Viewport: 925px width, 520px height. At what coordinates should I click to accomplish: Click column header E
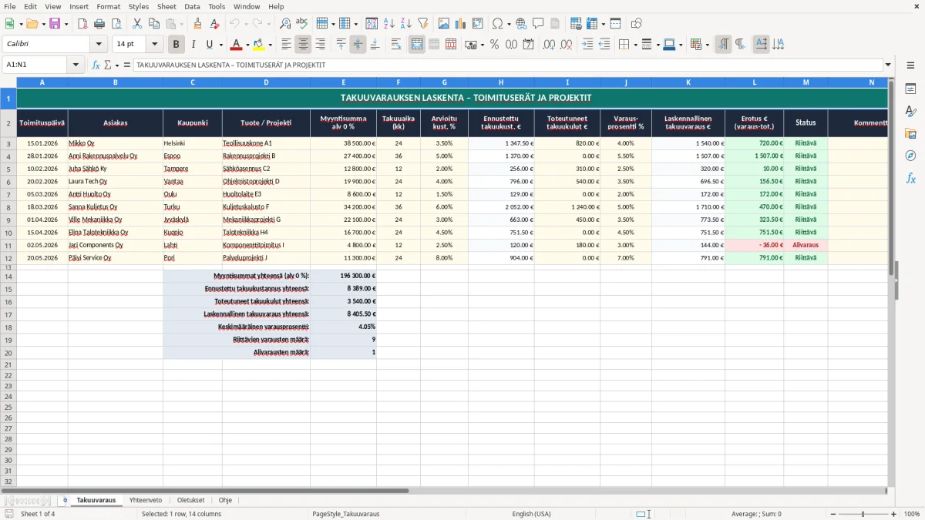click(x=344, y=82)
